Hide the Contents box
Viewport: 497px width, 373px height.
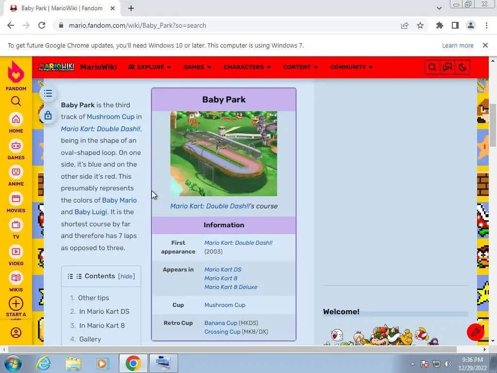126,276
